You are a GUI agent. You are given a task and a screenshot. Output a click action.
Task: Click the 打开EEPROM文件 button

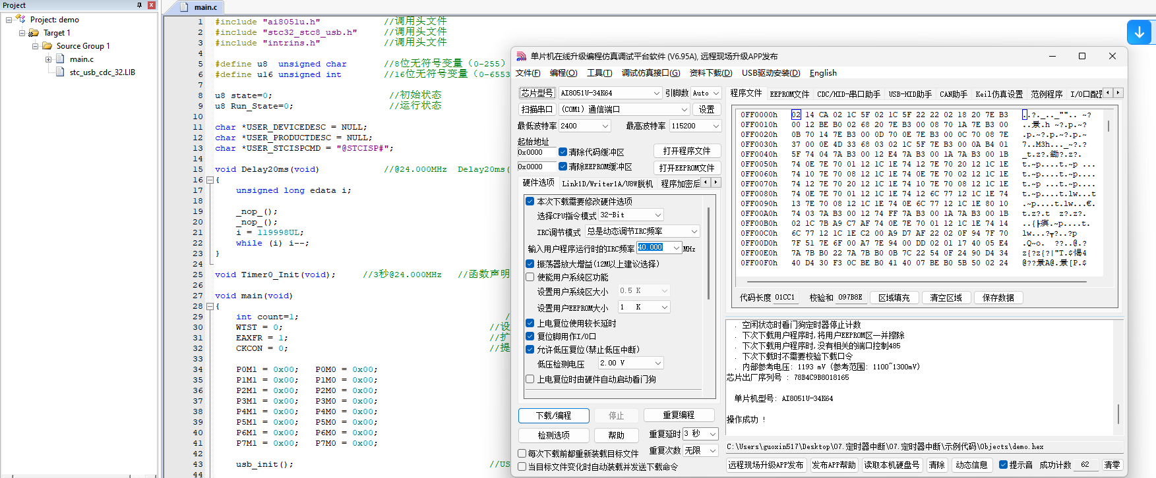(687, 168)
